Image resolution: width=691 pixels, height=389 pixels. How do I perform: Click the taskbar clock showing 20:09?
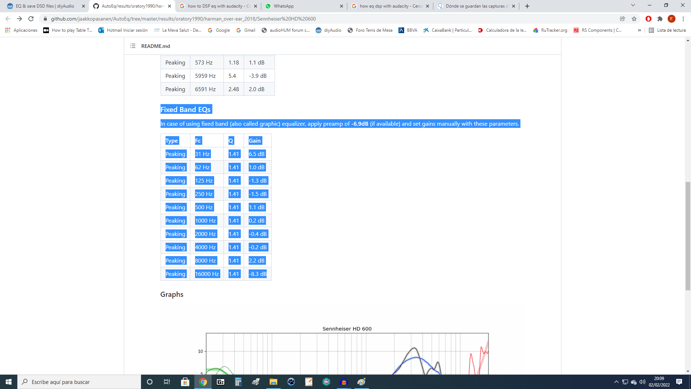pos(659,382)
